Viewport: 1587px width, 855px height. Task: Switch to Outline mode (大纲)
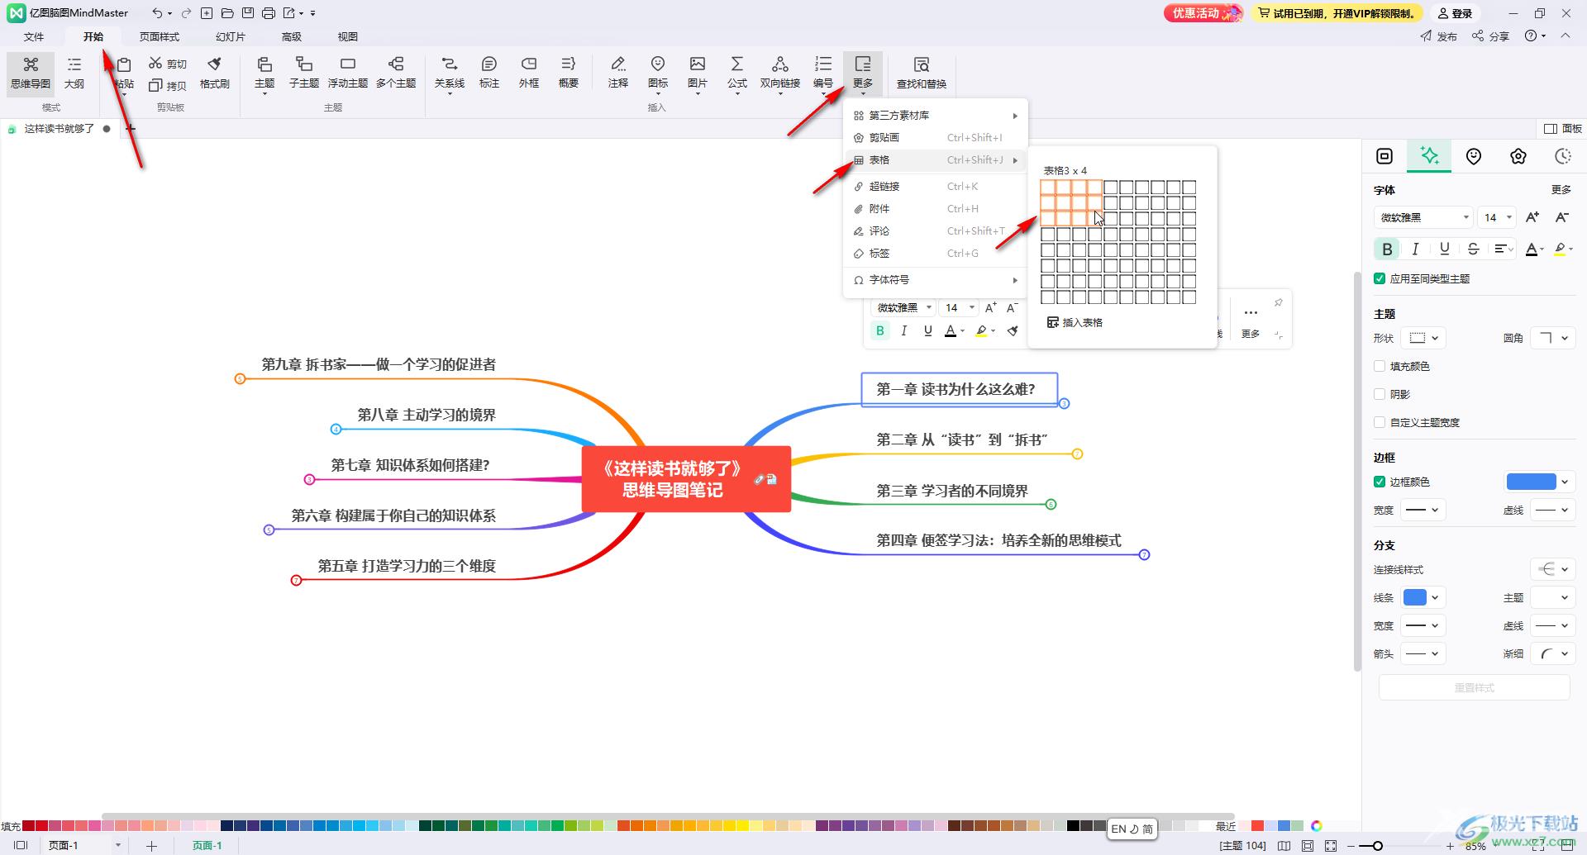coord(74,73)
